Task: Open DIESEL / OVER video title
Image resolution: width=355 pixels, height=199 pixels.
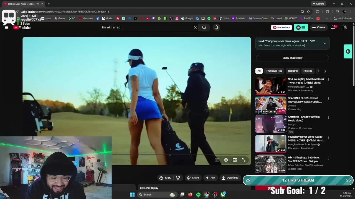Action: click(x=306, y=139)
